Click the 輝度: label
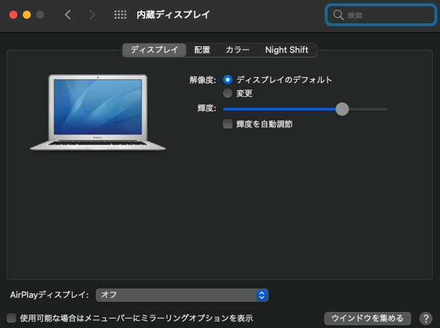The width and height of the screenshot is (440, 328). (207, 108)
